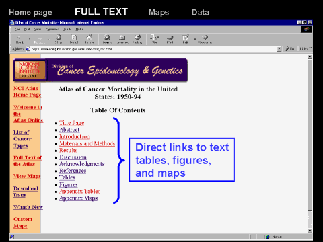Open the Help menu

(x=79, y=29)
